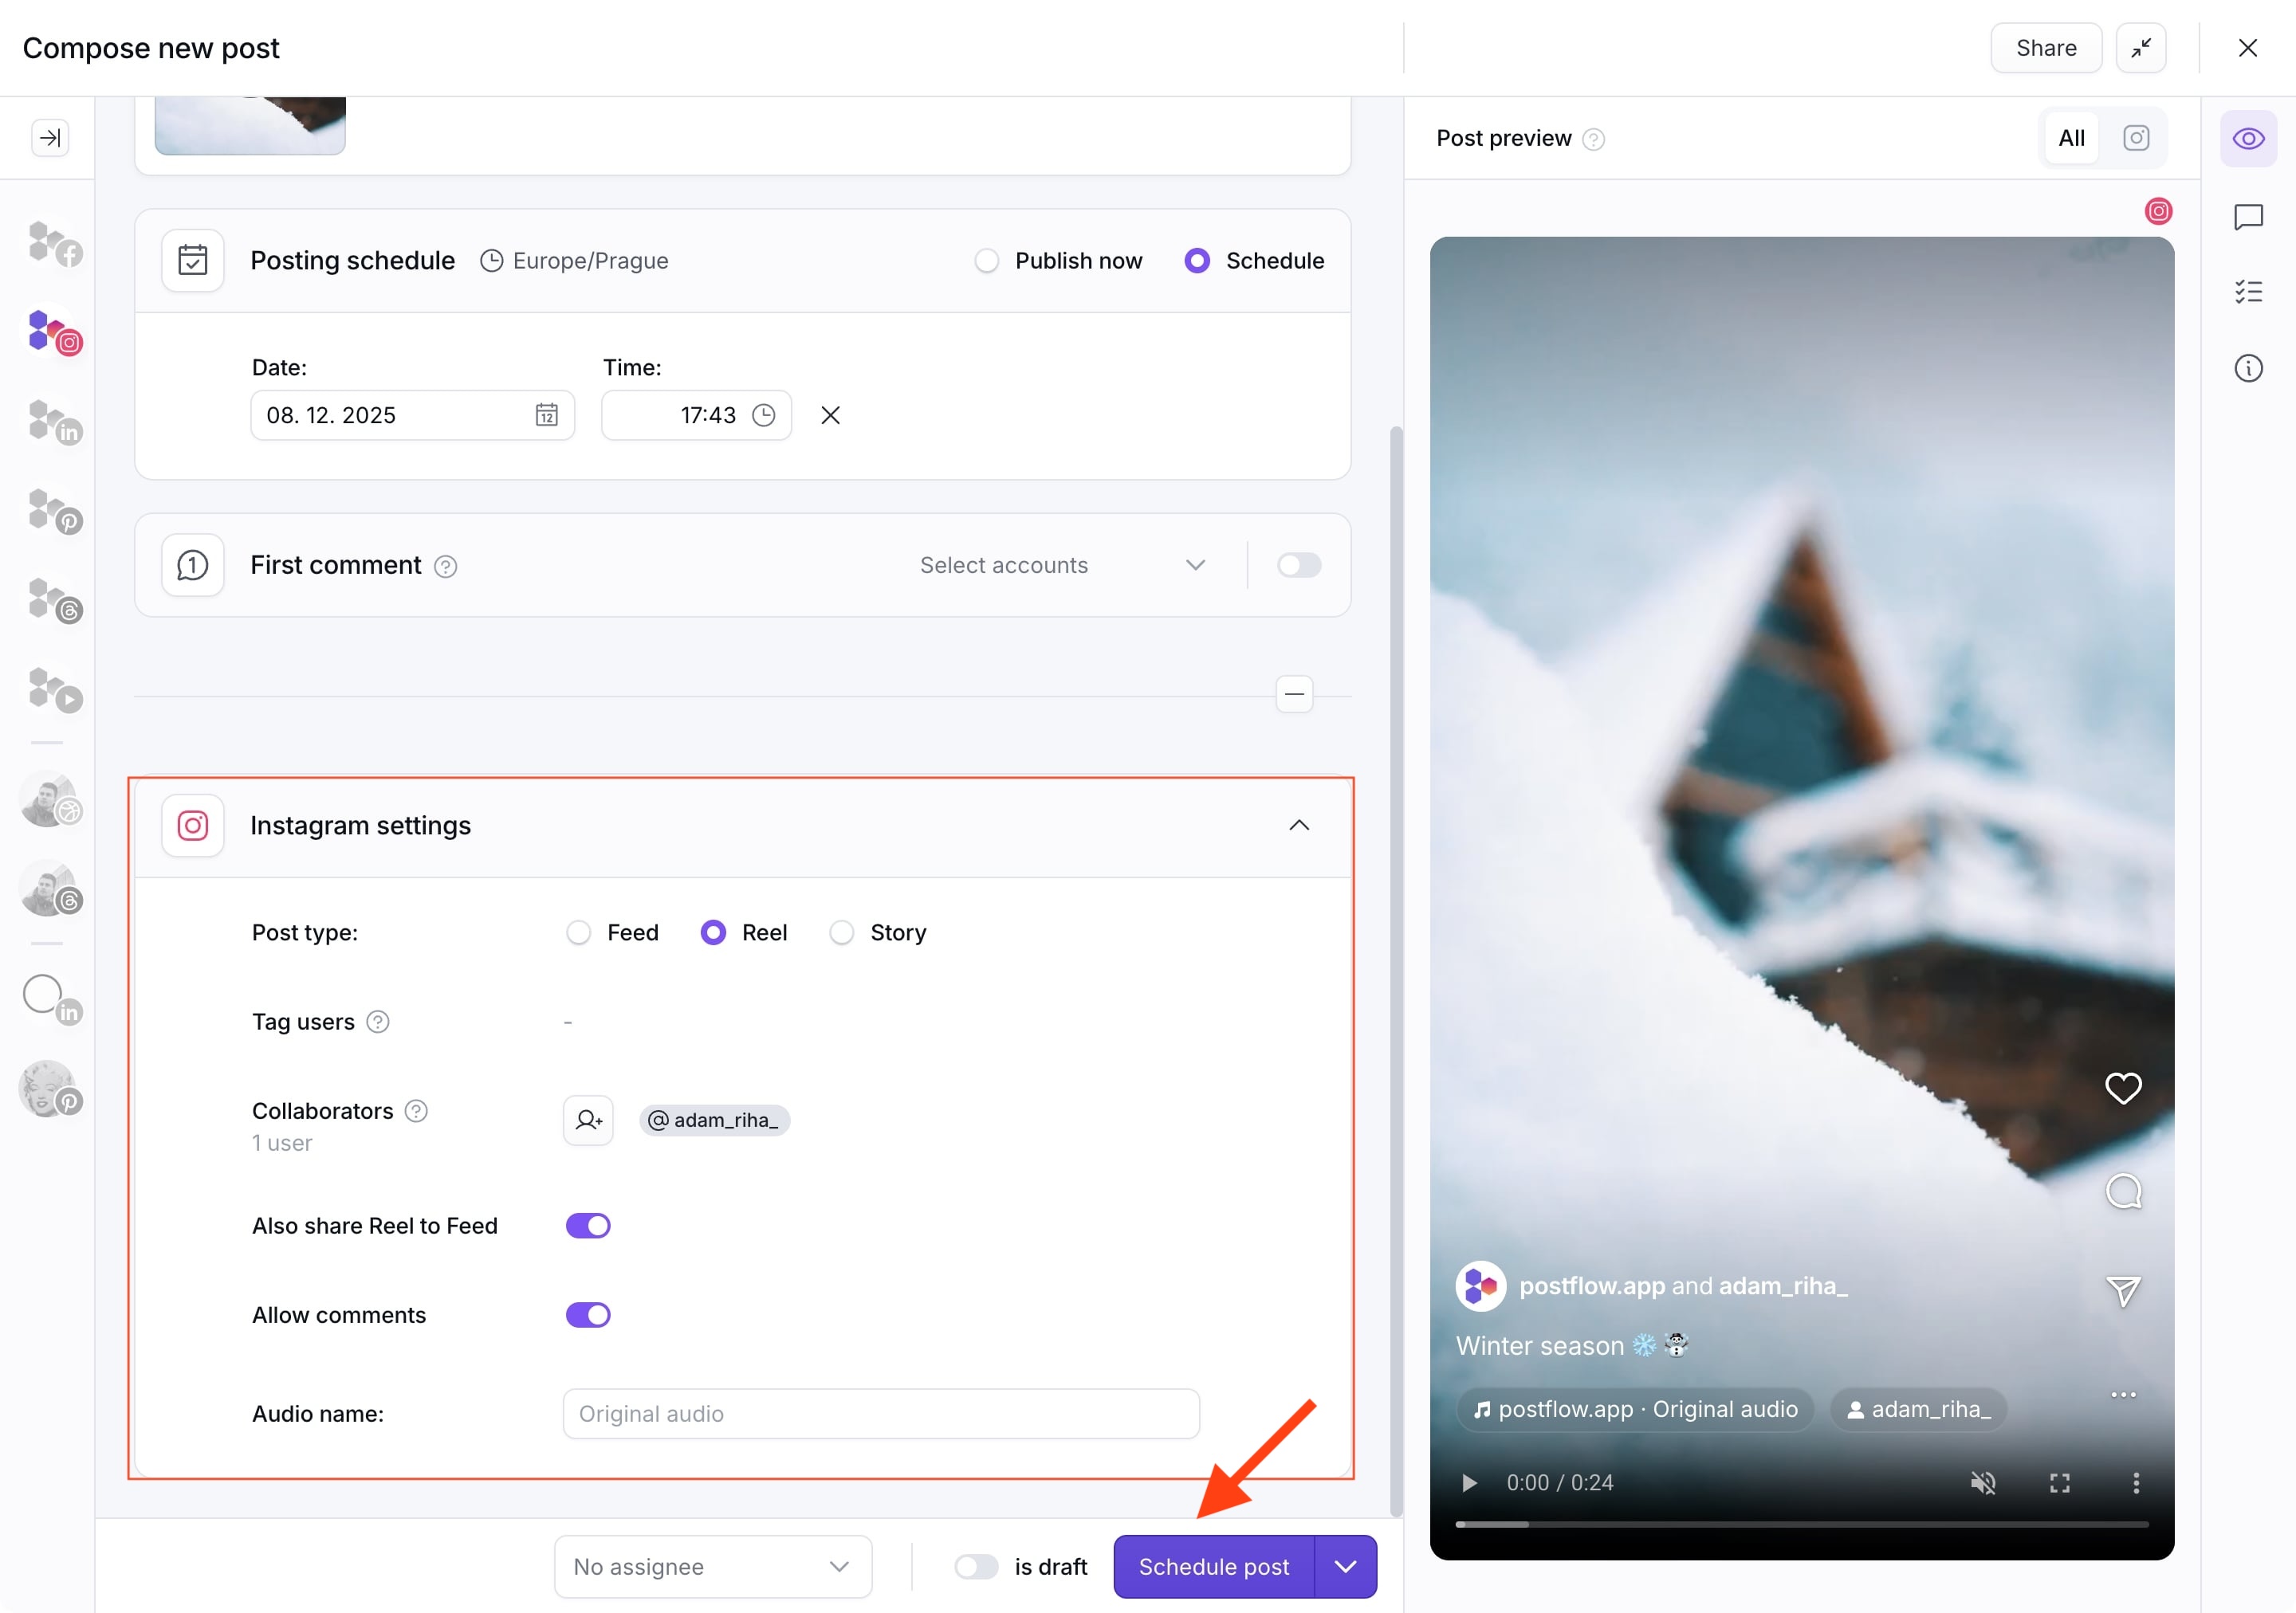
Task: Mute or unmute the preview video
Action: point(1982,1482)
